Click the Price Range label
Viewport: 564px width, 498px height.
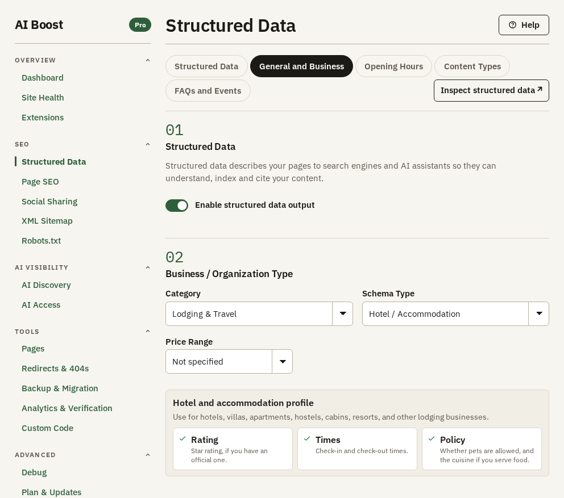[189, 342]
